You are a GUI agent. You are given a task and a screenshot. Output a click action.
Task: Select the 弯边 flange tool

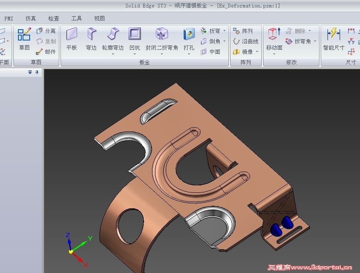click(91, 39)
